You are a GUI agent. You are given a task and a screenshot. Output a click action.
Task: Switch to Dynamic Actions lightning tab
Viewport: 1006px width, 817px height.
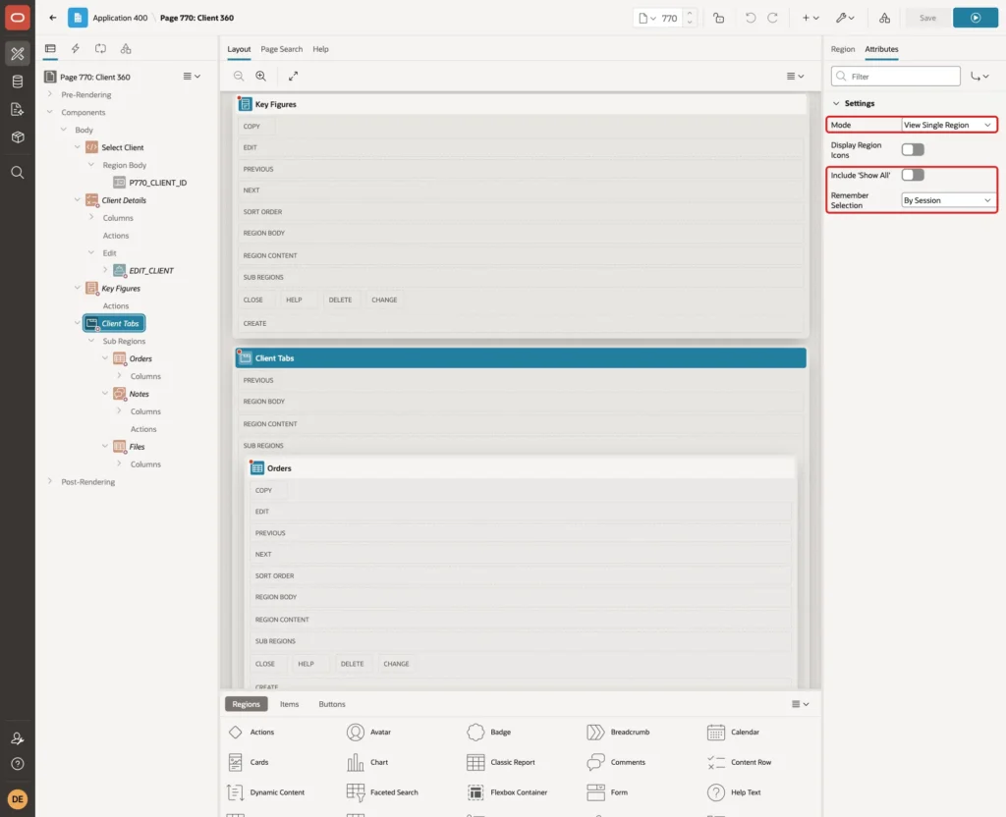(x=75, y=49)
